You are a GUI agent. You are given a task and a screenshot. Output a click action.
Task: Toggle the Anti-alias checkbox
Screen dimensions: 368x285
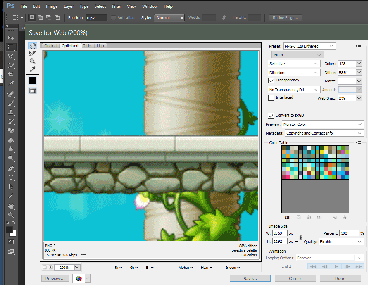[x=113, y=18]
